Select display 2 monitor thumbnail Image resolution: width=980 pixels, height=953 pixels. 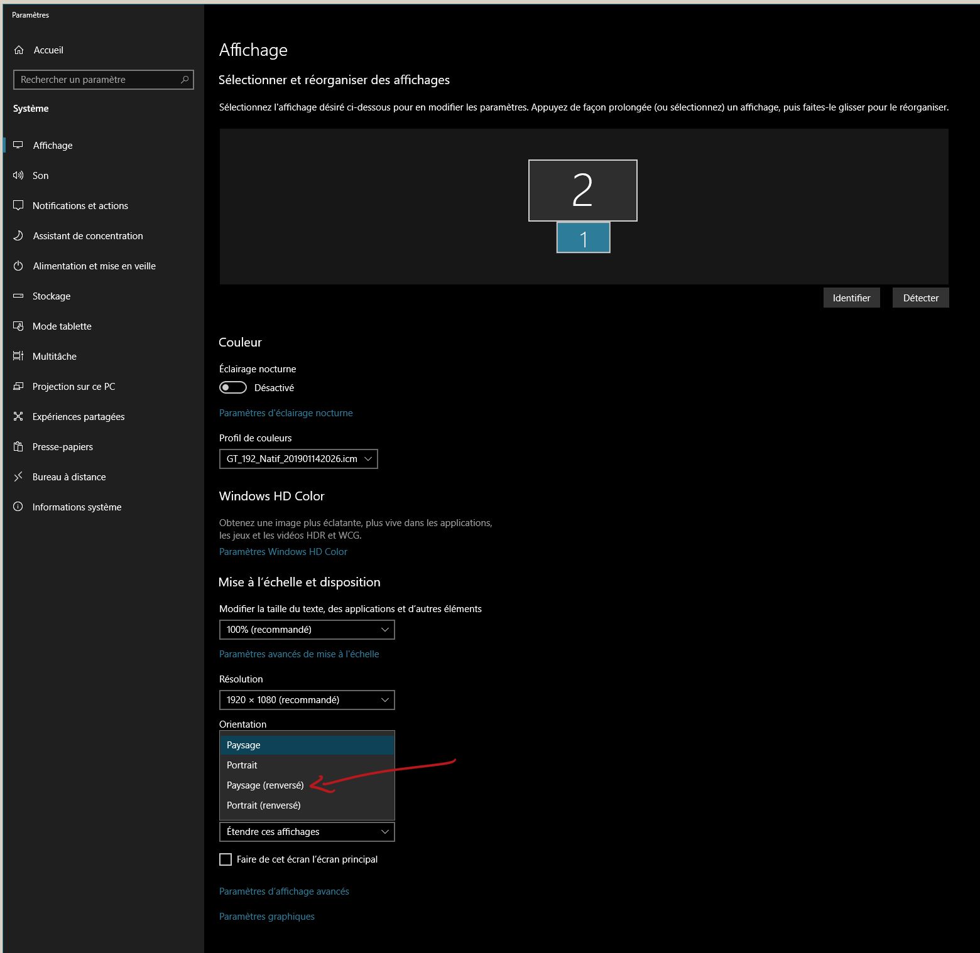click(582, 190)
